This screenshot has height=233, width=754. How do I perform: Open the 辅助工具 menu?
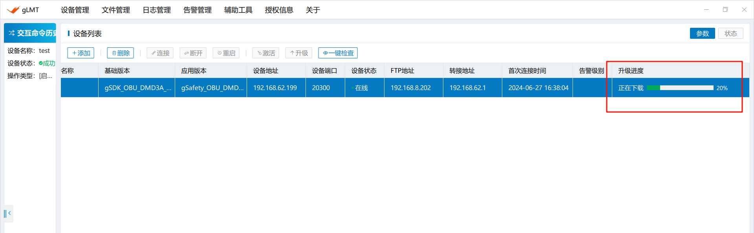tap(238, 10)
